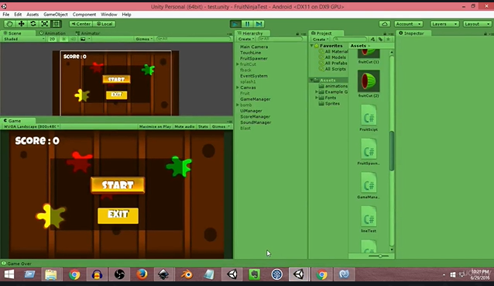
Task: Select the Hand tool in toolbar
Action: (9, 24)
